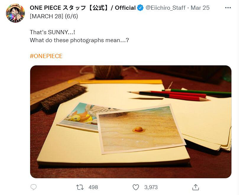240x195 pixels.
Task: Click the blue verified checkmark badge
Action: coord(140,8)
